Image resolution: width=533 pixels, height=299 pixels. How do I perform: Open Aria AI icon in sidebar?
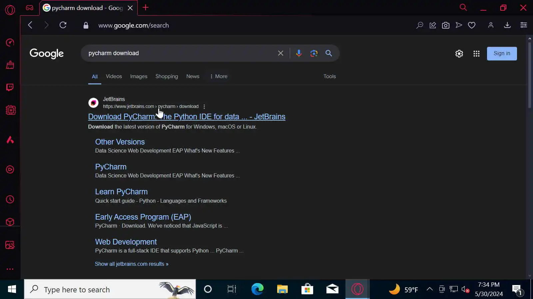10,140
